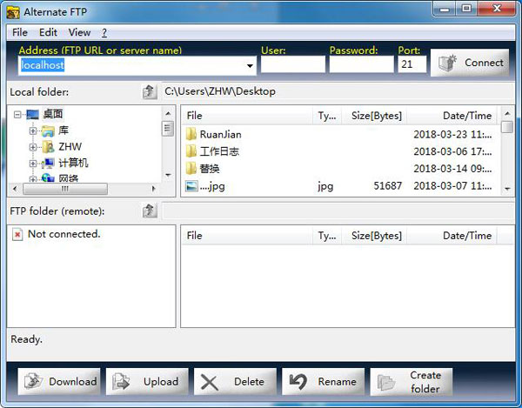Click the tree's vertical scrollbar thumb
522x408 pixels.
[168, 129]
